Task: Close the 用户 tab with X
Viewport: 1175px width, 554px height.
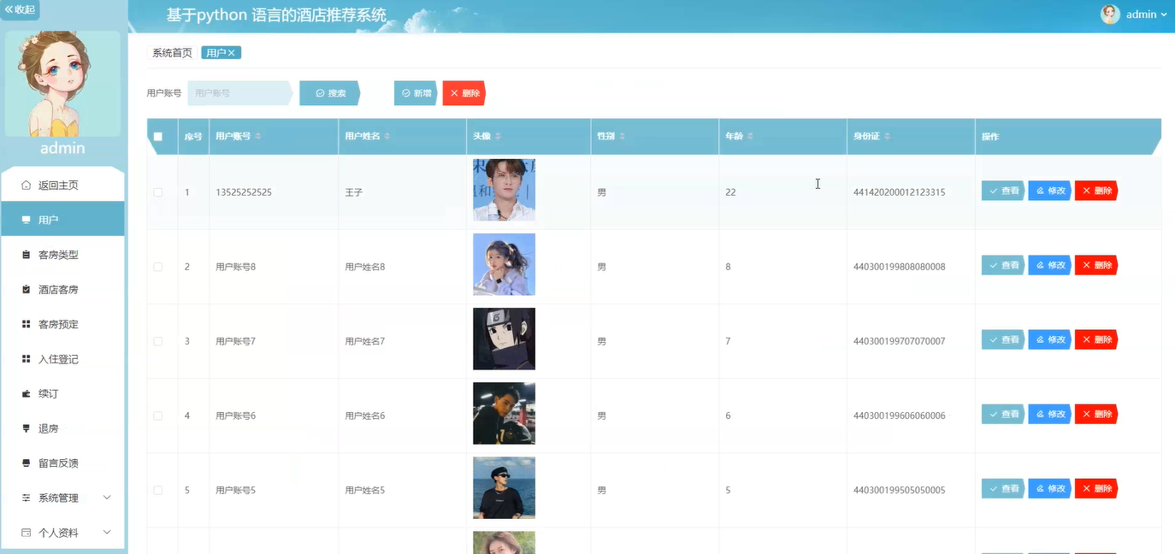Action: [x=231, y=53]
